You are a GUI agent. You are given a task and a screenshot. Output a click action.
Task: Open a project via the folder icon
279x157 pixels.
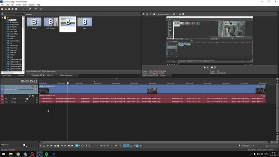(x=6, y=9)
